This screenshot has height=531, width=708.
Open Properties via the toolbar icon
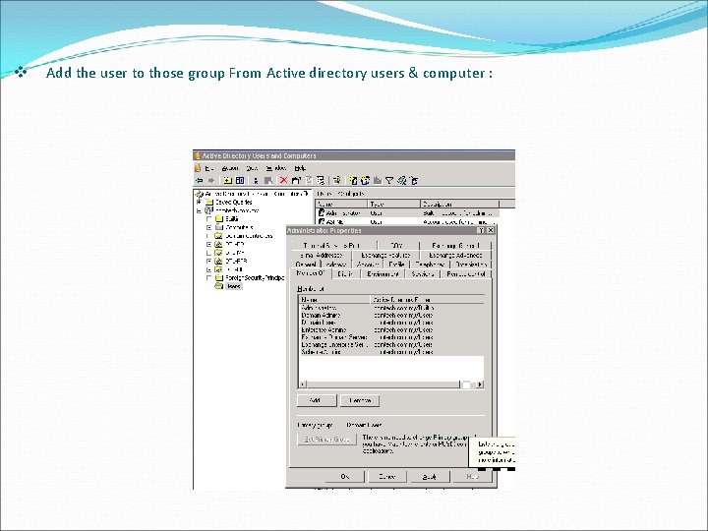296,181
